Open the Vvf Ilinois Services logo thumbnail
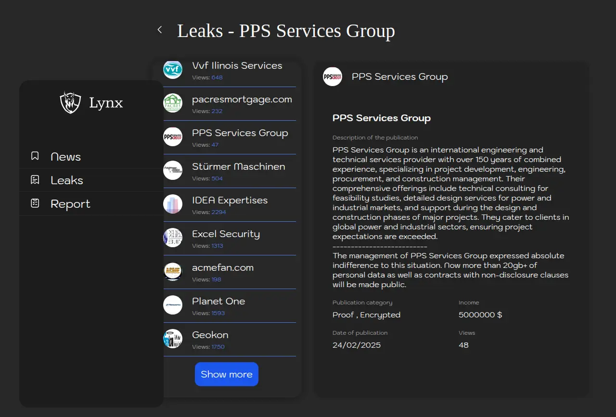Image resolution: width=616 pixels, height=417 pixels. tap(173, 70)
